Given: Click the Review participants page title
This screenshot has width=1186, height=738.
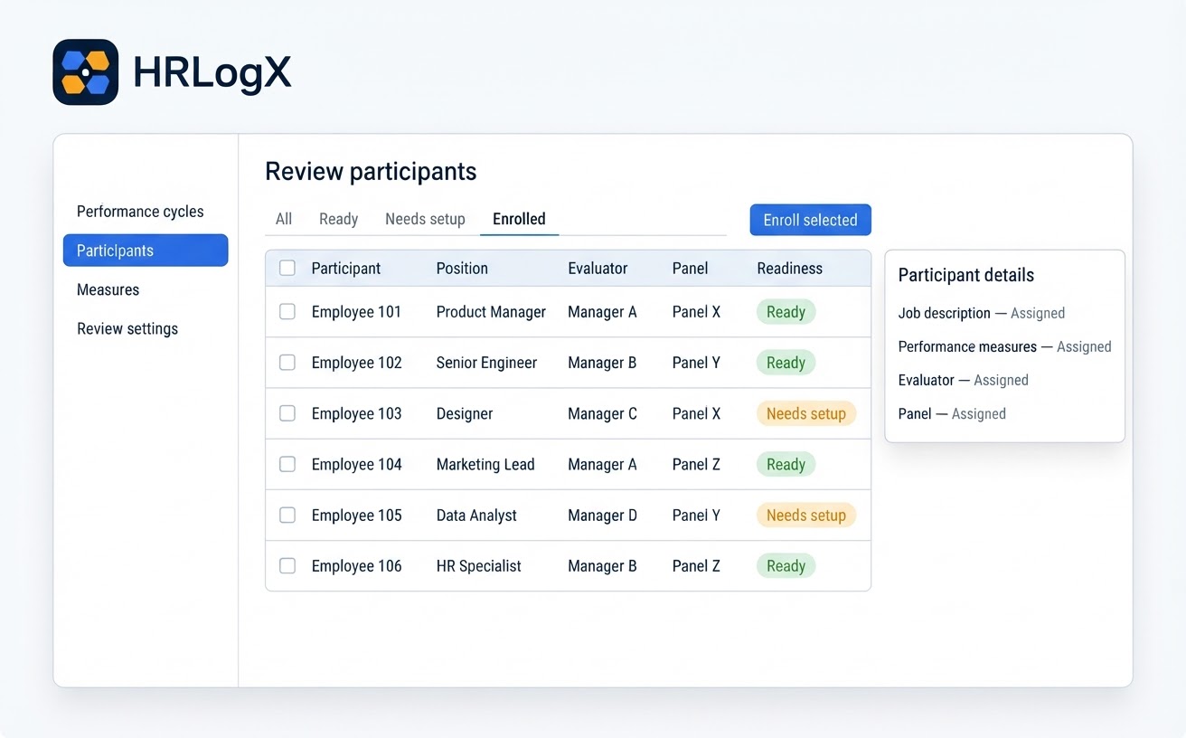Looking at the screenshot, I should point(371,171).
